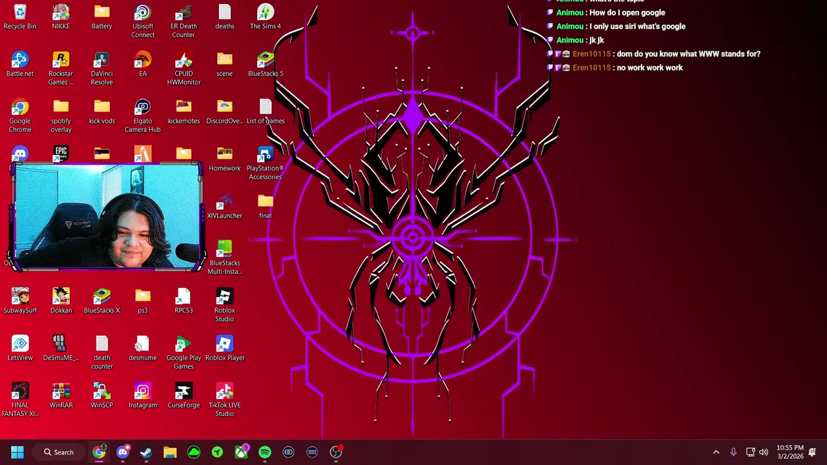
Task: Launch FINAL FANTASY XI shortcut
Action: [x=20, y=400]
